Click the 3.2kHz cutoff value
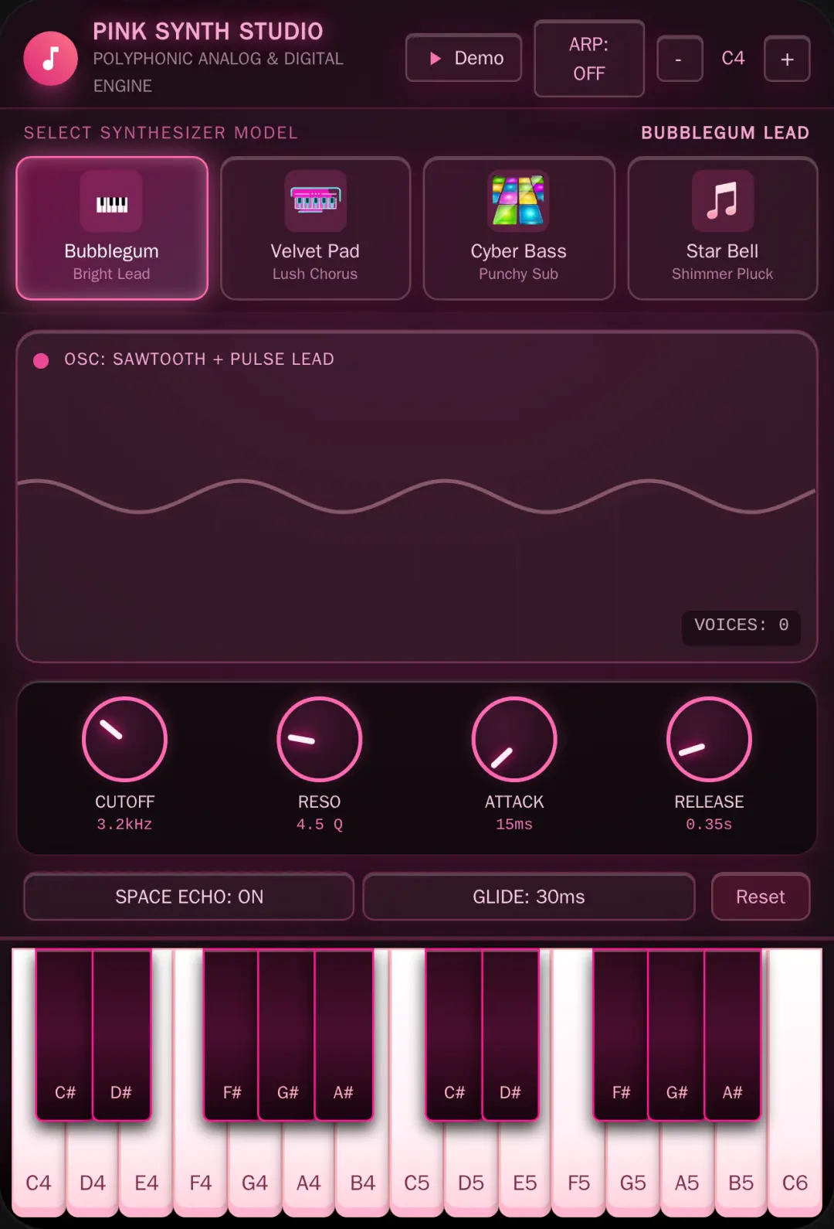Viewport: 834px width, 1229px height. pos(124,825)
